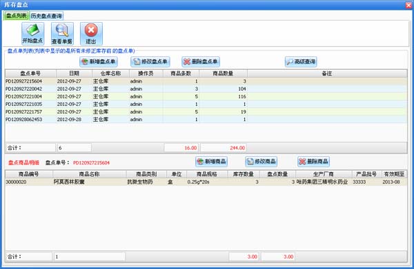
Task: Click product name 阿莫西林胶囊
Action: 69,182
